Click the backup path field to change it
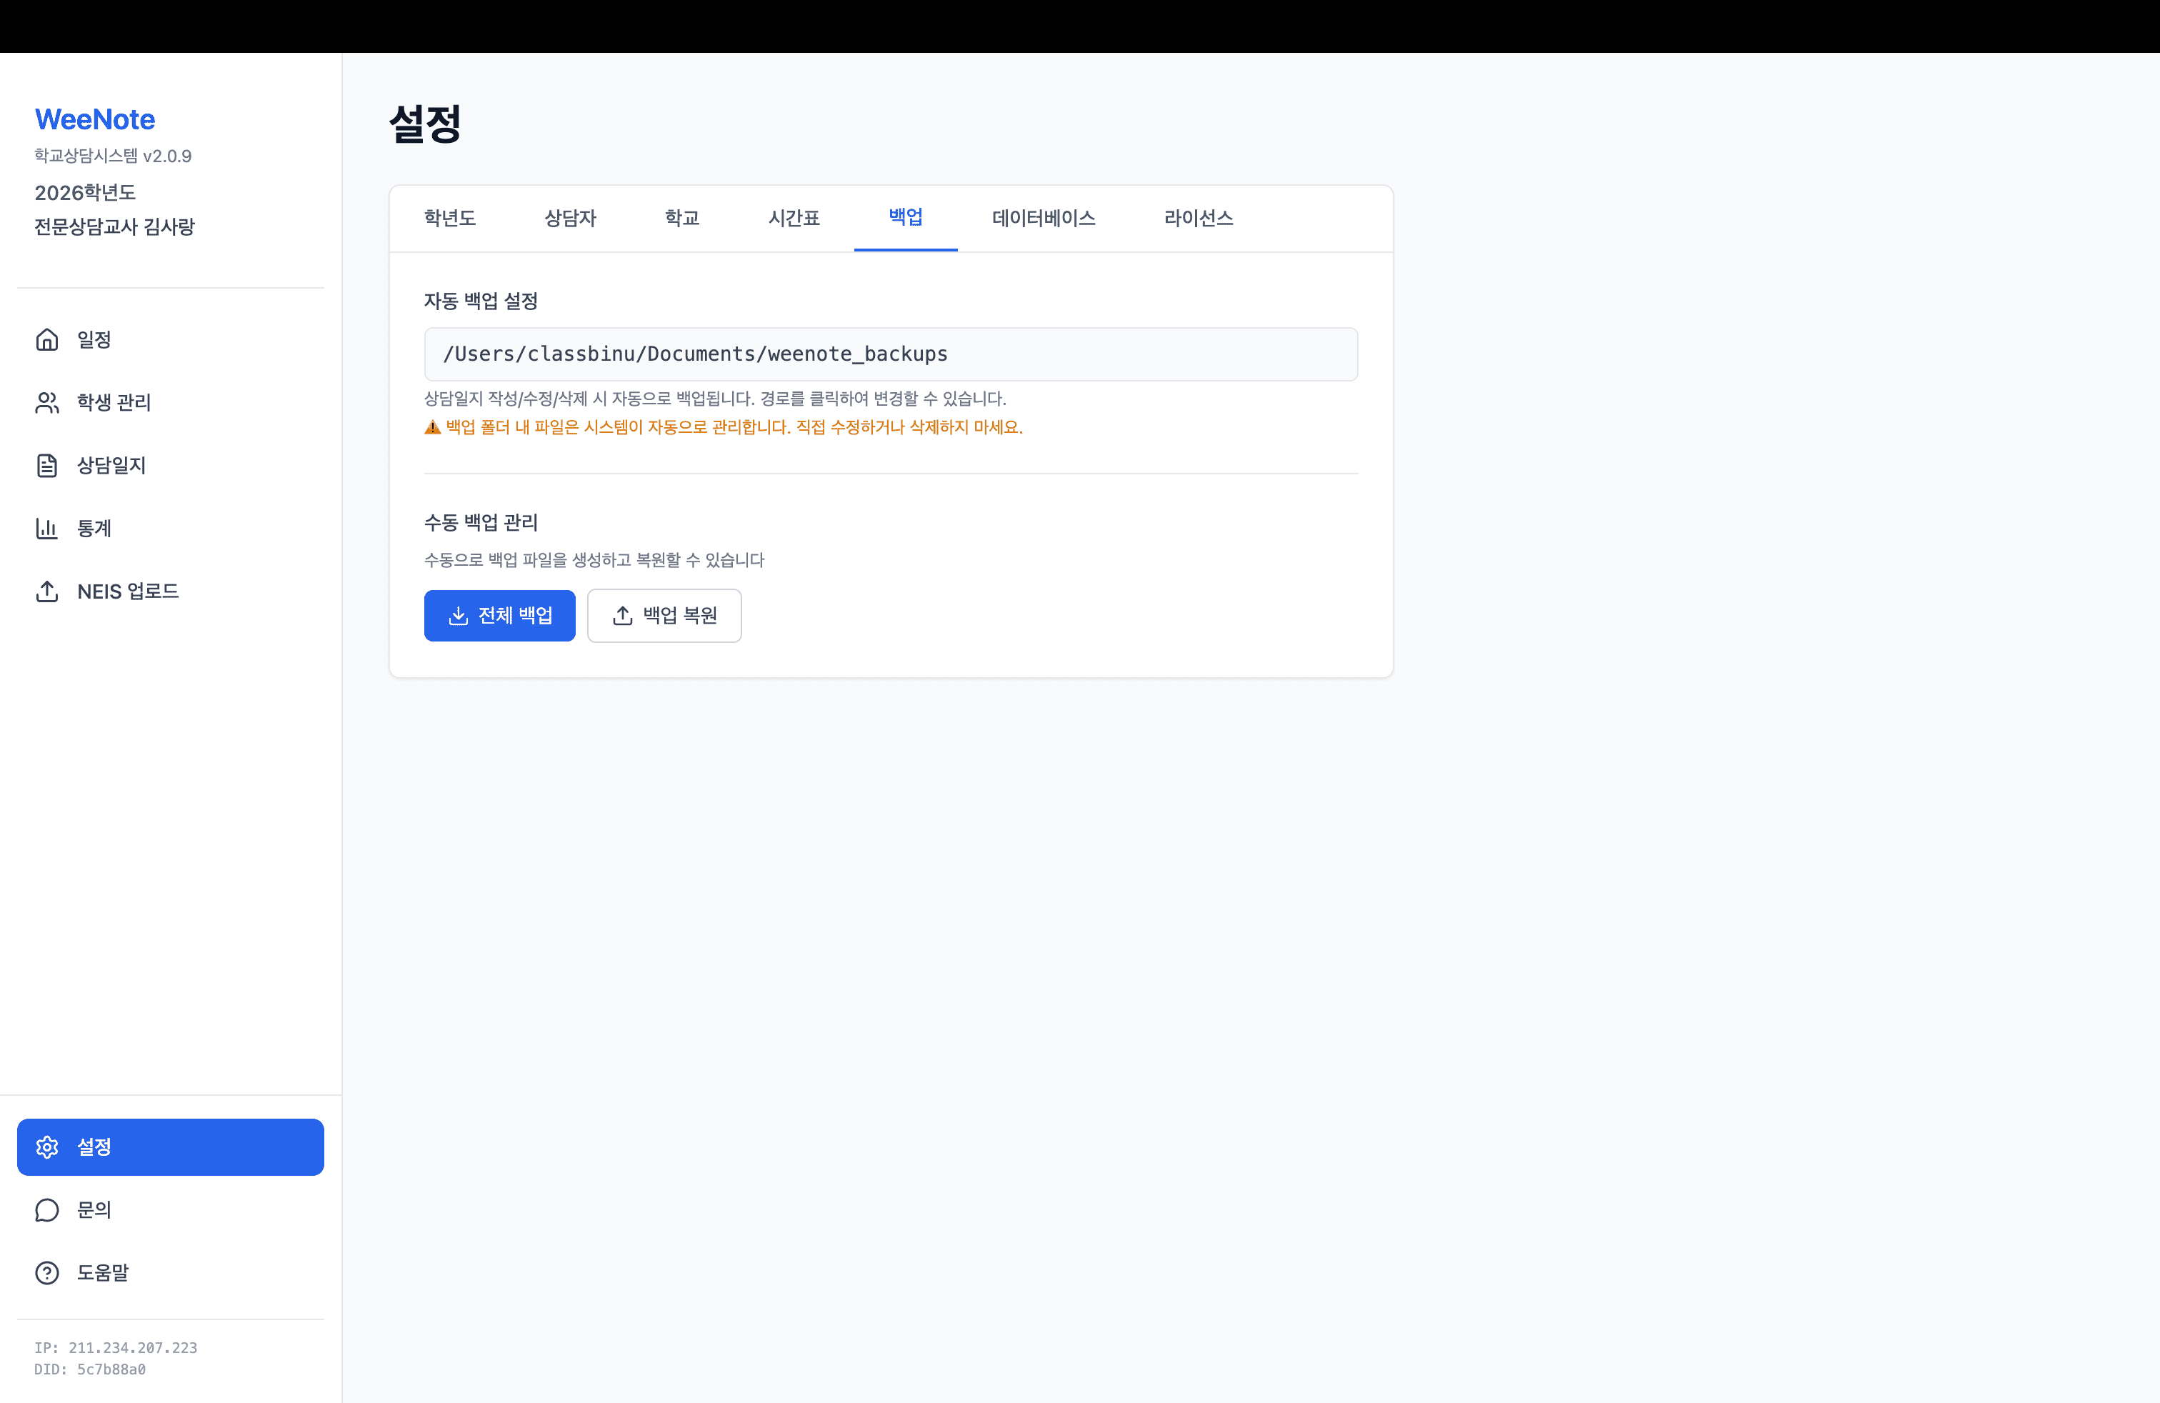This screenshot has width=2160, height=1403. (x=890, y=354)
